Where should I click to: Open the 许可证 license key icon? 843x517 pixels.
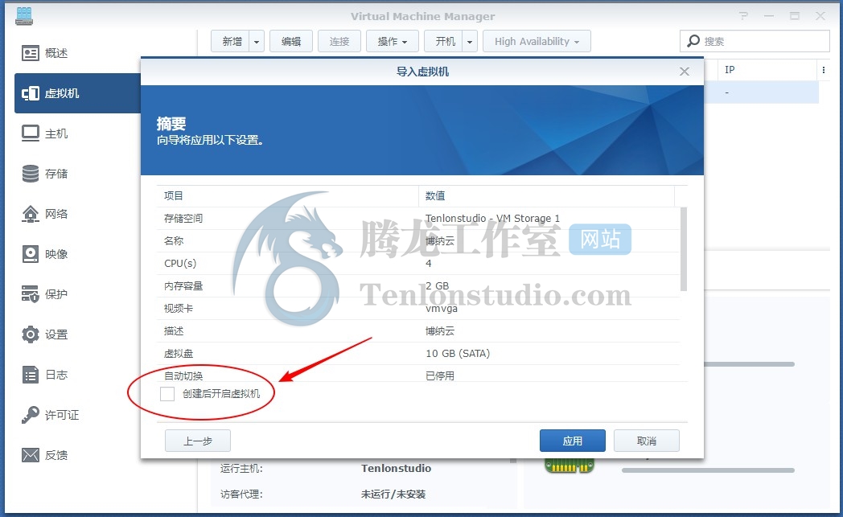click(31, 415)
